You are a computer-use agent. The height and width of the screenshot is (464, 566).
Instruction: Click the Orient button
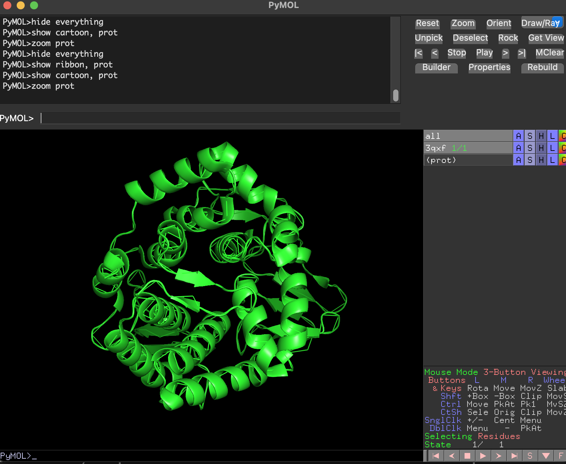(x=499, y=23)
